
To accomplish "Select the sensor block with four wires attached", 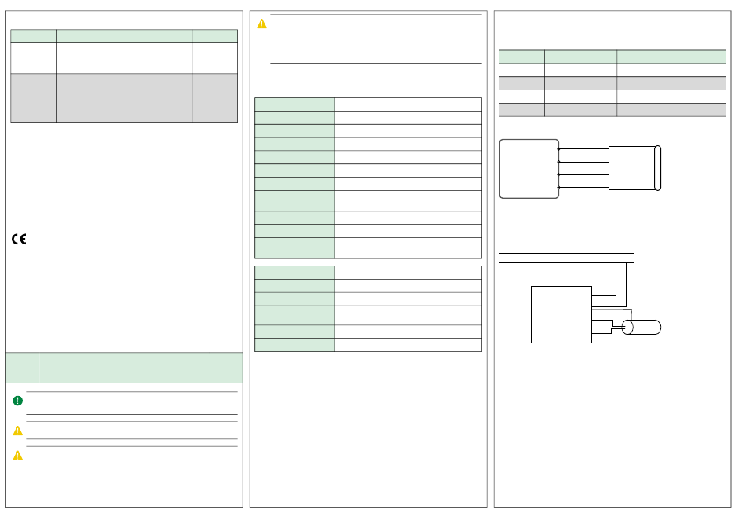I will coord(634,168).
